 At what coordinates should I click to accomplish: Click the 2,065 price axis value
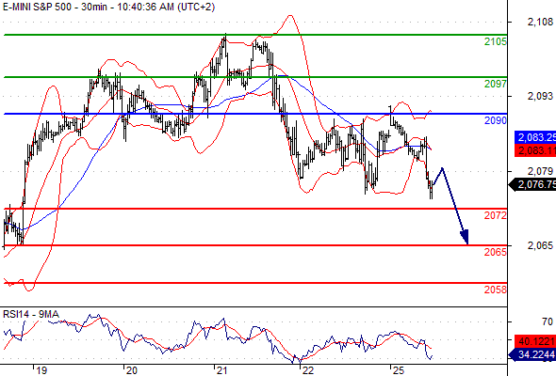point(540,245)
